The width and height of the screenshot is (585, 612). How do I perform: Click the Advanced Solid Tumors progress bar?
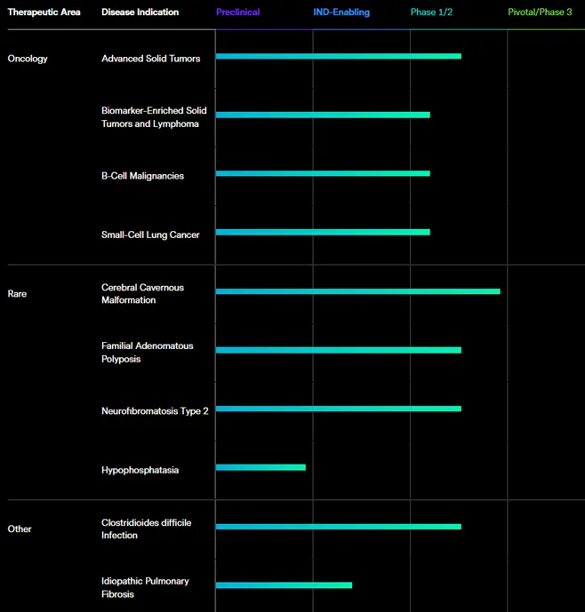(338, 56)
